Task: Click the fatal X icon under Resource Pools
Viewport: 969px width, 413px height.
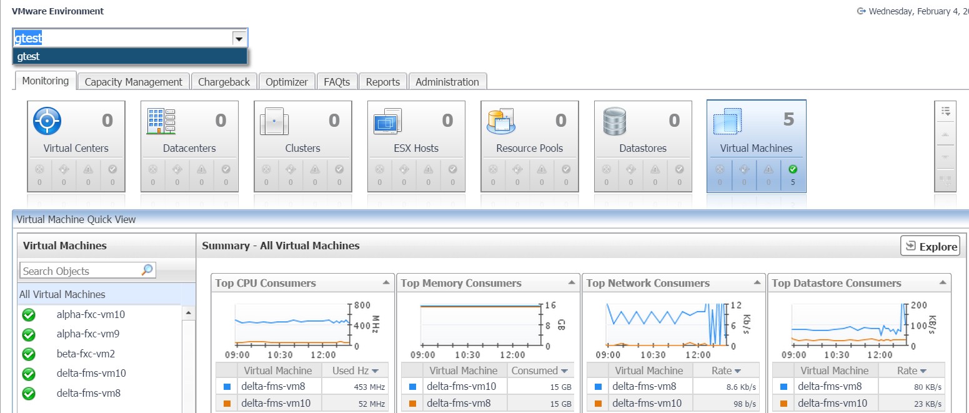Action: click(x=493, y=169)
